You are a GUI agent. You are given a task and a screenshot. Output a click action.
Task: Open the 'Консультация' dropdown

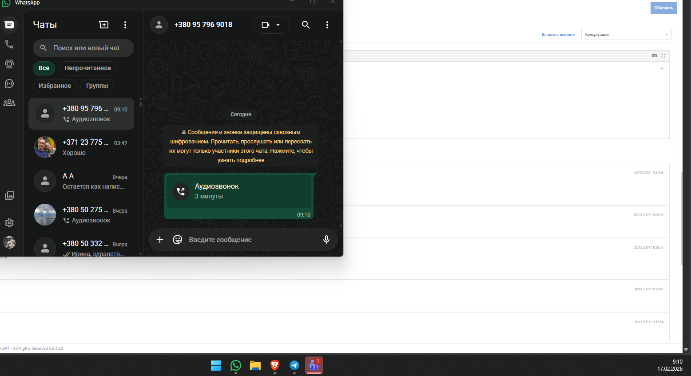[627, 35]
